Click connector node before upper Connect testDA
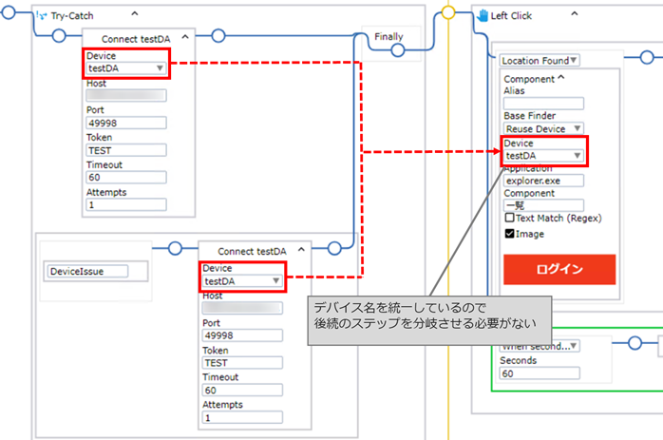Image resolution: width=663 pixels, height=440 pixels. (x=59, y=36)
